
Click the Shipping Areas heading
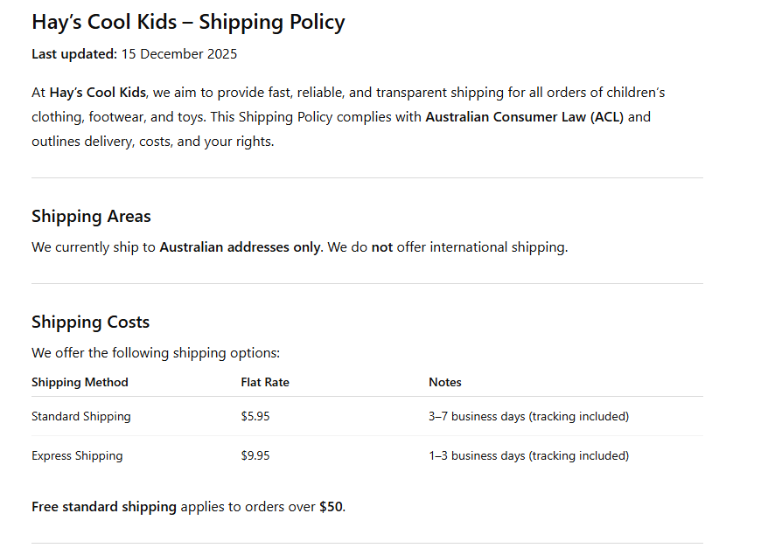[x=91, y=217]
